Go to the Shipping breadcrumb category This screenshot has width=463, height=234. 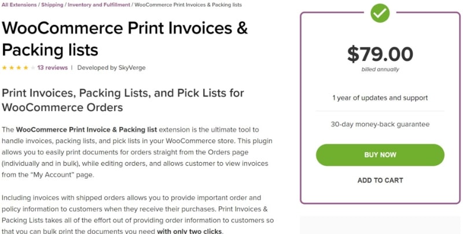pos(53,5)
